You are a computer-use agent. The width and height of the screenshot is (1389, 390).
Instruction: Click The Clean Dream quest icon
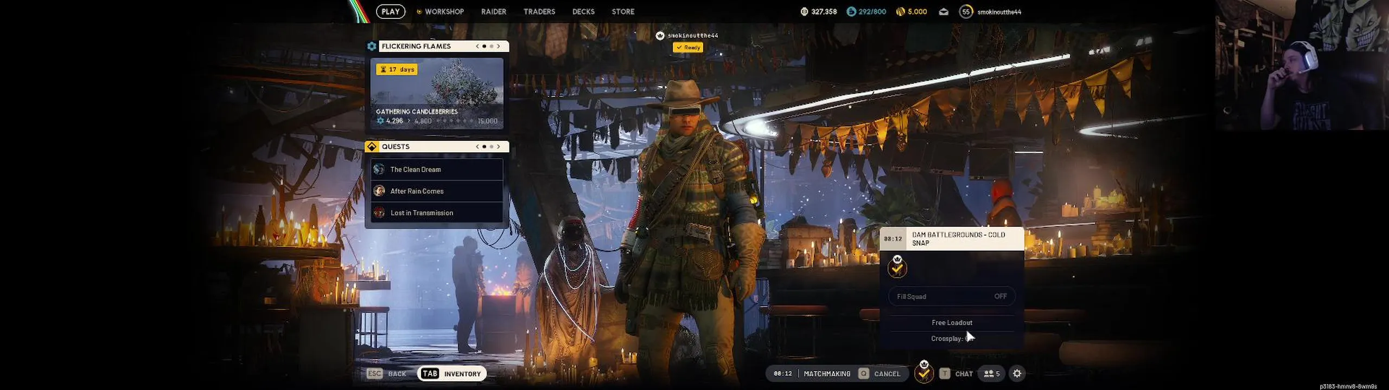point(379,170)
